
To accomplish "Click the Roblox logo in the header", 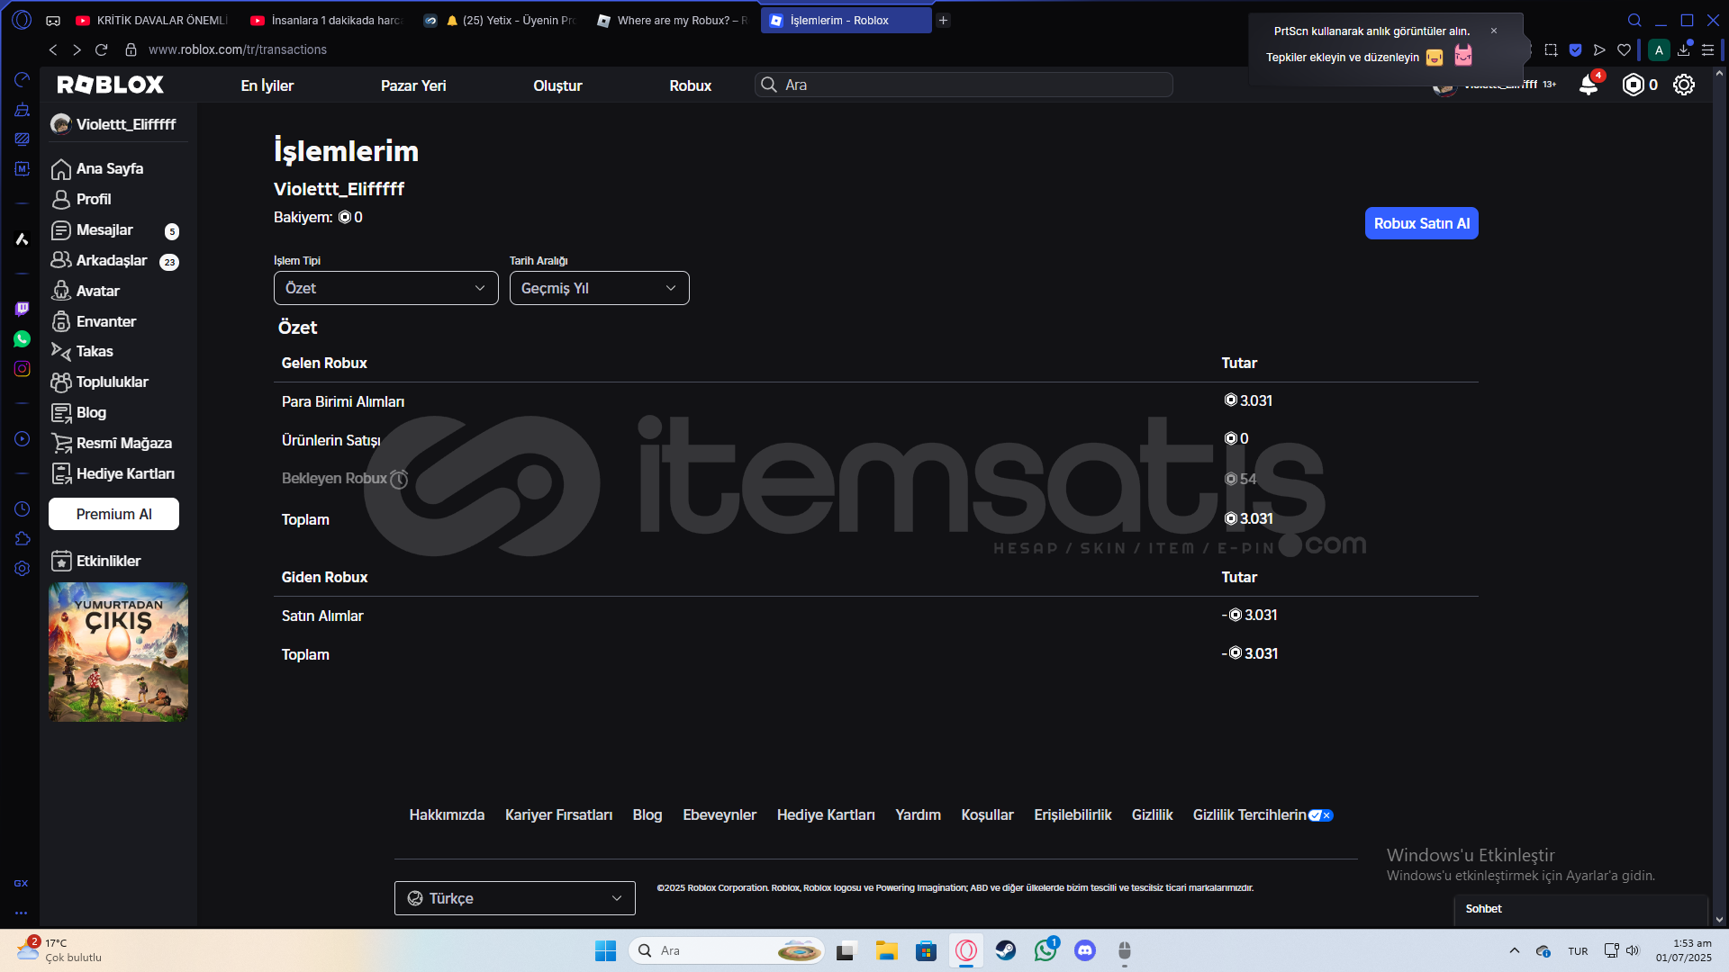I will coord(111,85).
